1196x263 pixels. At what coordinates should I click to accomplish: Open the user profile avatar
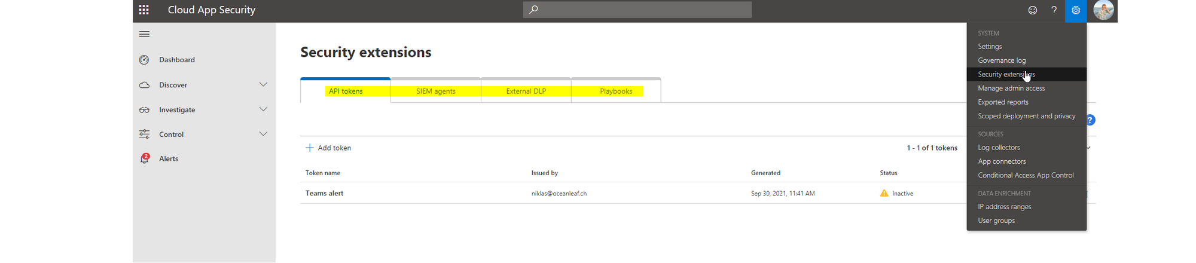(x=1103, y=10)
